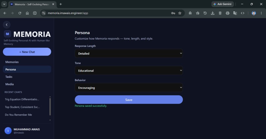Open the Top Student, Consistent Exc chat
Screen dimensions: 266x139
pos(22,107)
